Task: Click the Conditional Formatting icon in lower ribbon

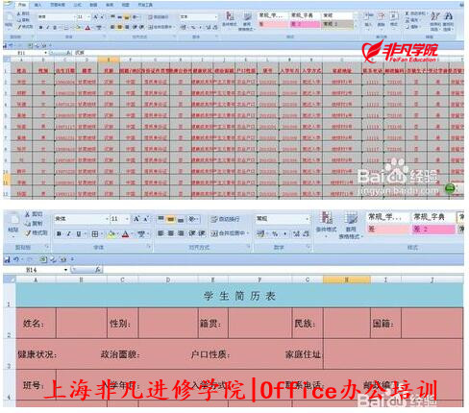Action: (326, 223)
